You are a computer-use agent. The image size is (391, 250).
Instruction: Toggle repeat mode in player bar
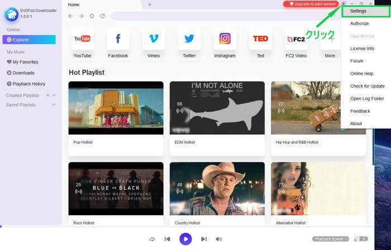(x=152, y=239)
